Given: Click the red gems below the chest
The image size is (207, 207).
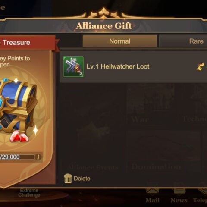Looking at the screenshot, I should coord(19,137).
